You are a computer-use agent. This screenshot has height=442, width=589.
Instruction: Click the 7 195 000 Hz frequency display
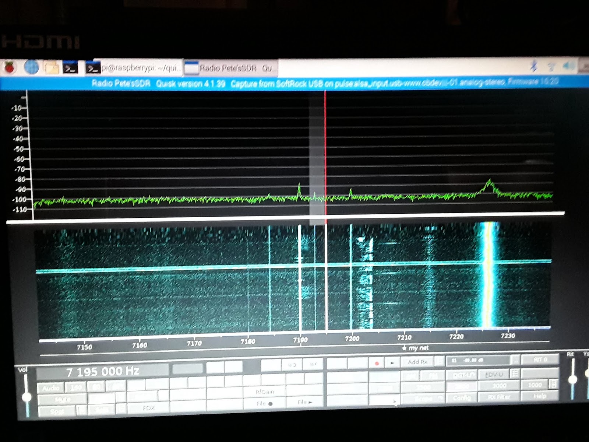(x=102, y=372)
